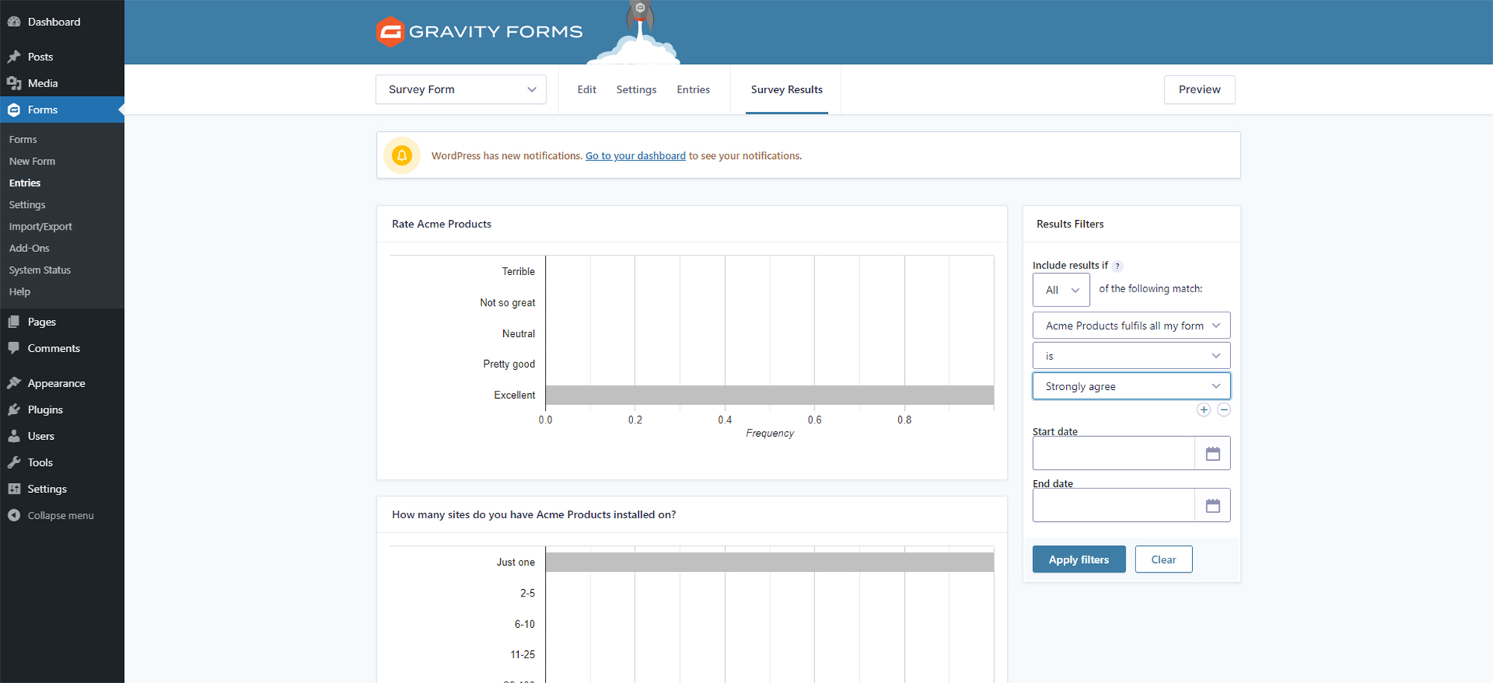Click the Collapse menu arrow icon

tap(13, 515)
